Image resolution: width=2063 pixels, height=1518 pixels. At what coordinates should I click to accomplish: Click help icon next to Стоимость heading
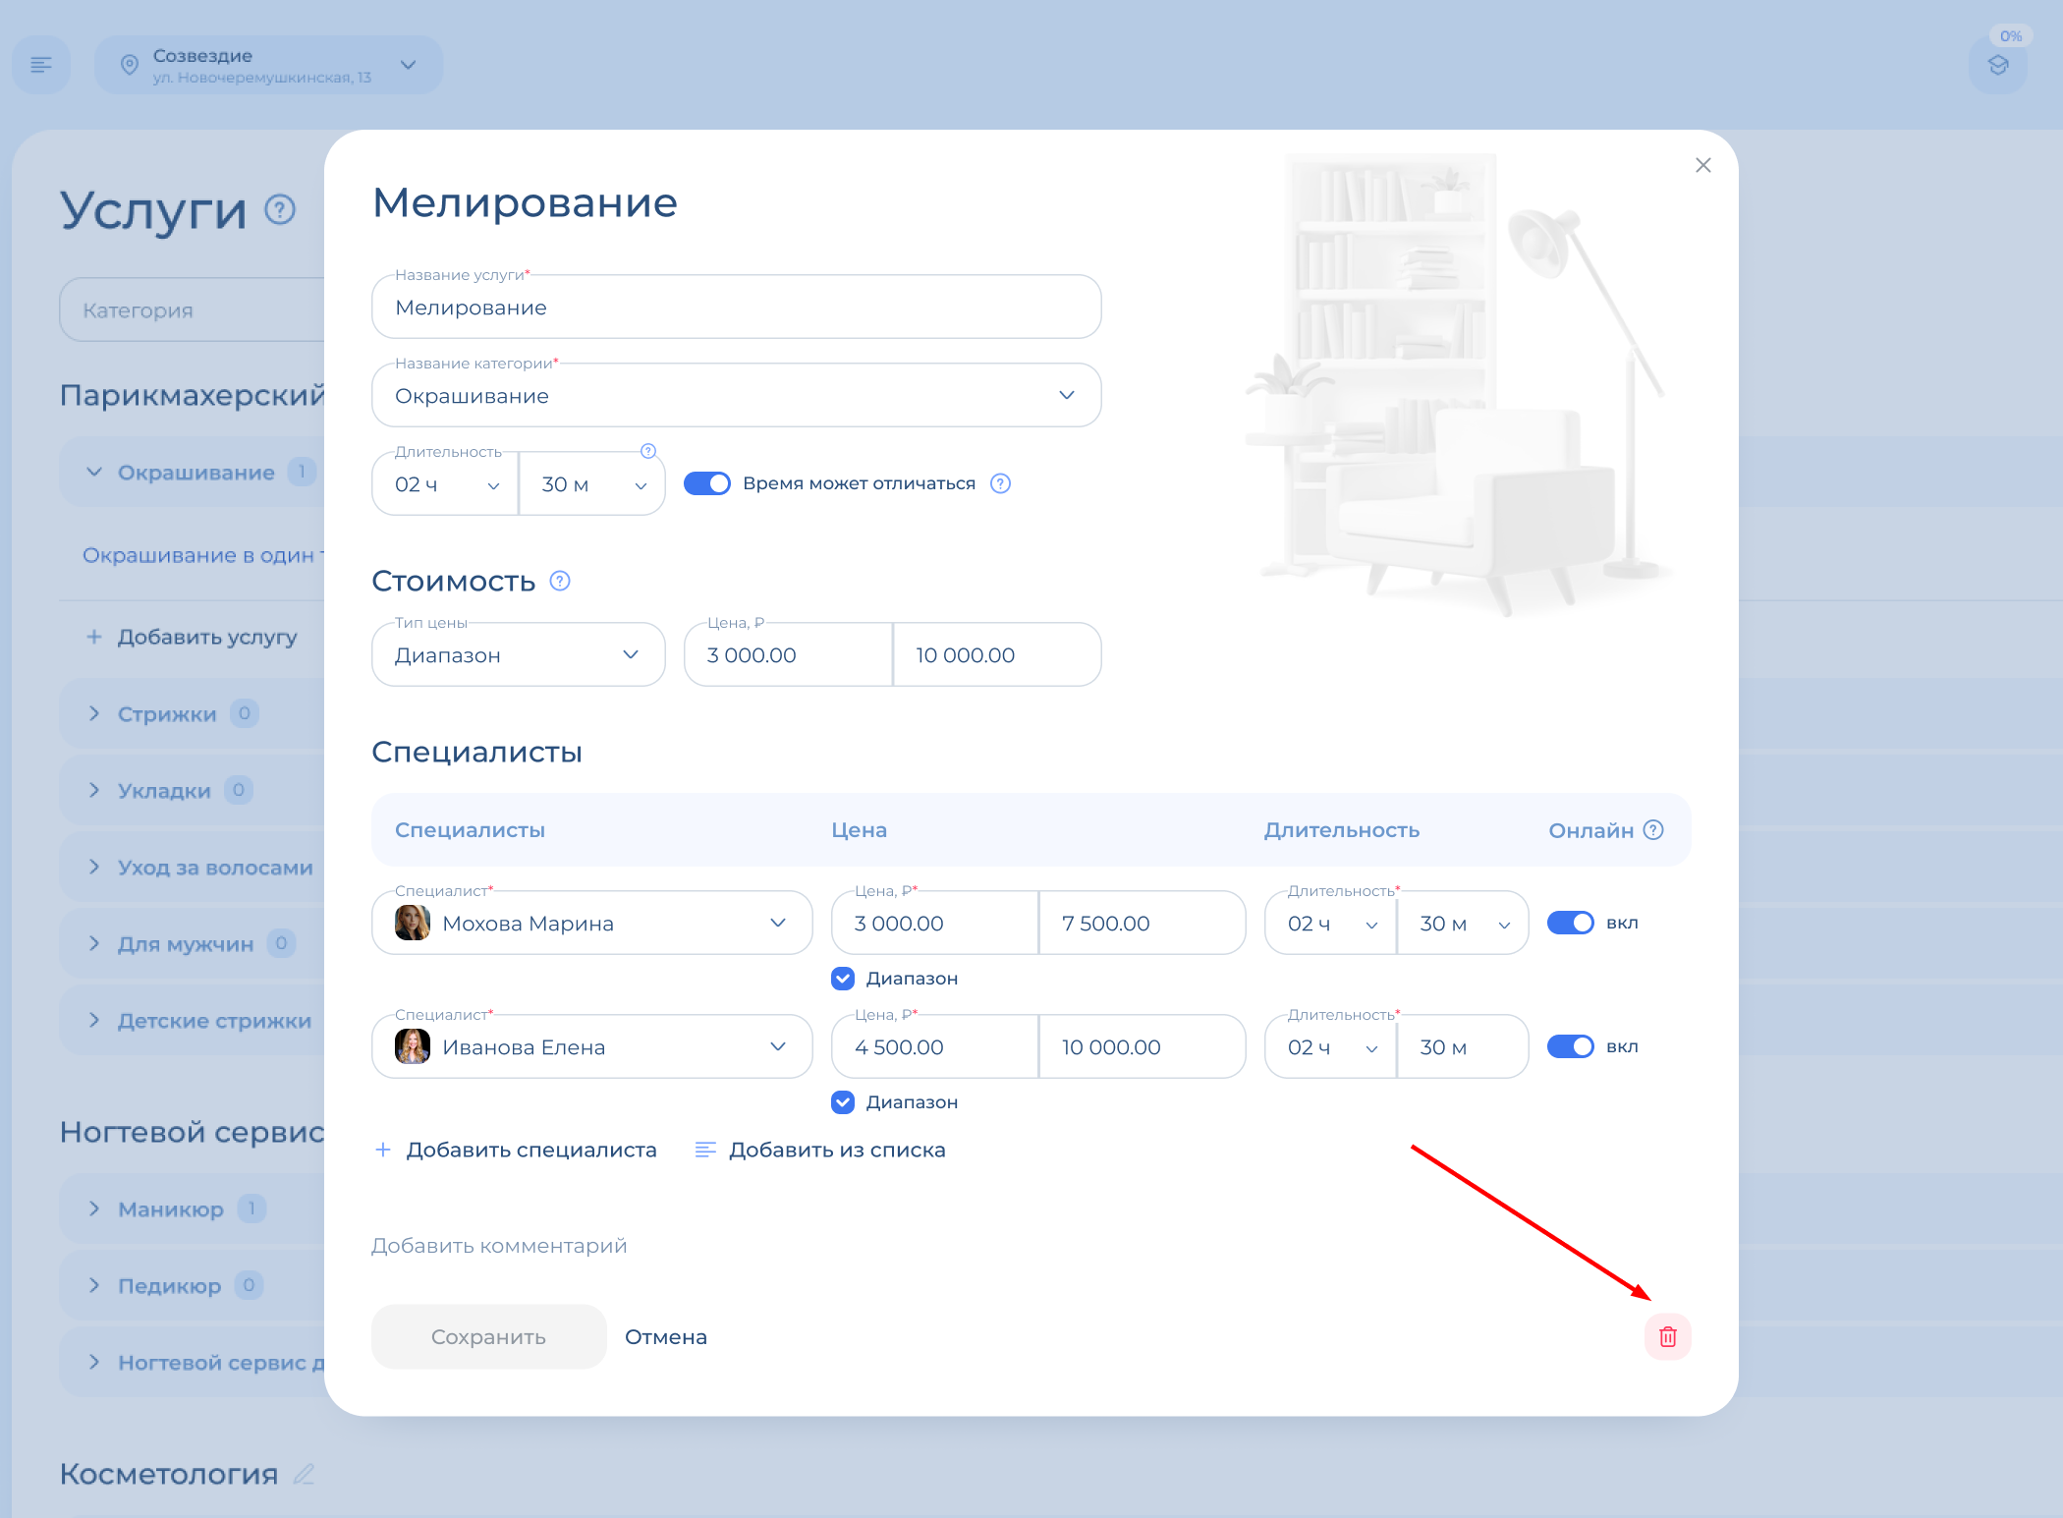pyautogui.click(x=560, y=581)
